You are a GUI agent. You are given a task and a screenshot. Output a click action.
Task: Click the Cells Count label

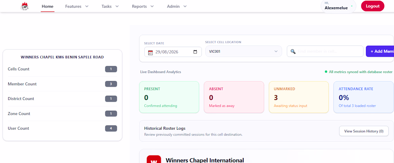19,69
